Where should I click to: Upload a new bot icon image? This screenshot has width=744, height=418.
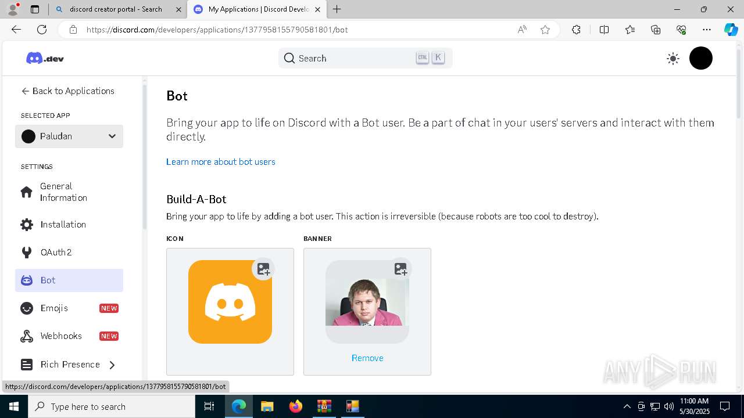click(x=263, y=269)
